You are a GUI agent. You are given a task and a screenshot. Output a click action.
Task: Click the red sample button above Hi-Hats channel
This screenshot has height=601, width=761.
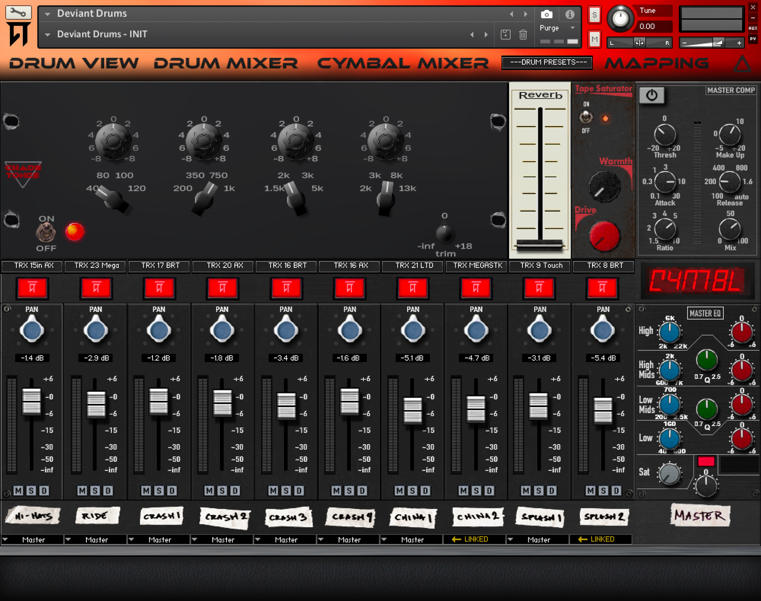tap(32, 288)
